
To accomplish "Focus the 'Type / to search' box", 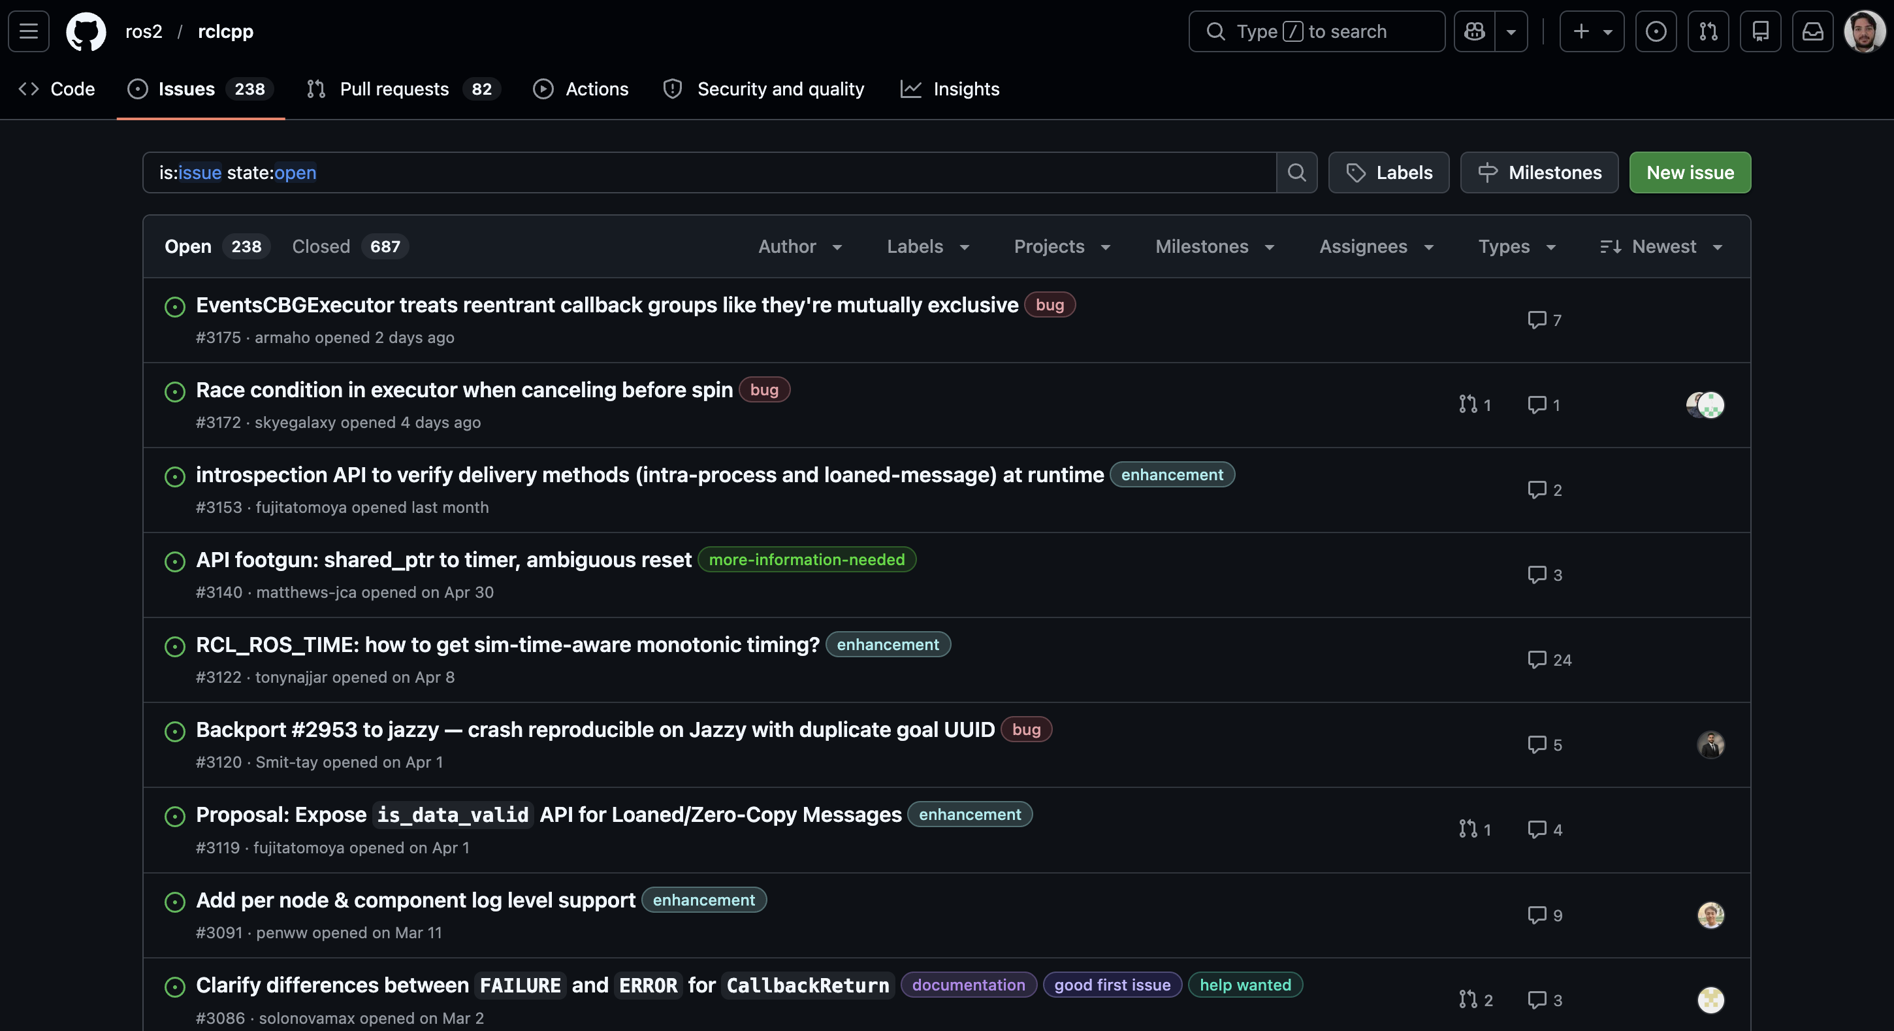I will [x=1316, y=31].
